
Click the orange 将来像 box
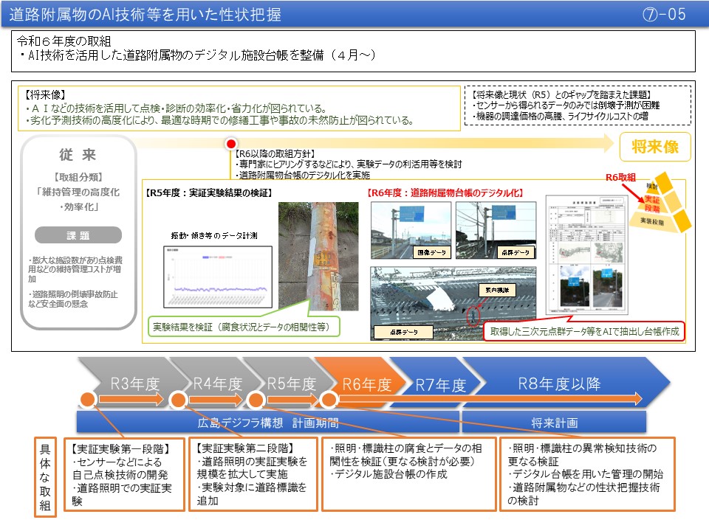pyautogui.click(x=655, y=147)
